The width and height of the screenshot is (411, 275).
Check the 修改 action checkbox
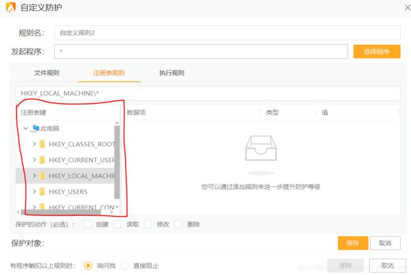point(148,224)
